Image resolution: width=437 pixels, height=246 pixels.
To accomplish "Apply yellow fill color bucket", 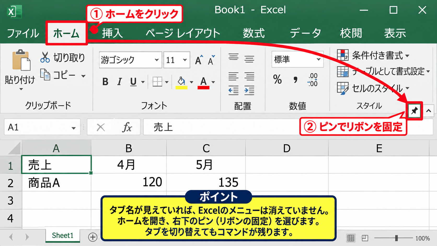I will point(181,83).
